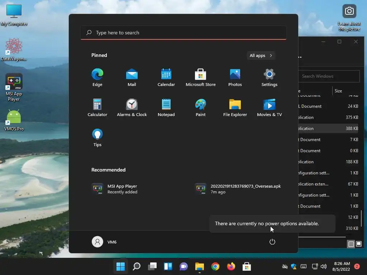Open the notification badge showing 2
The image size is (367, 275).
tap(357, 266)
